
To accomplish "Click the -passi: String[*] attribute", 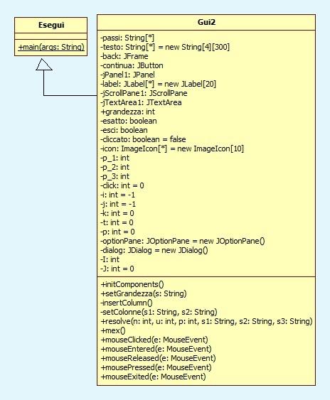I will click(x=127, y=38).
